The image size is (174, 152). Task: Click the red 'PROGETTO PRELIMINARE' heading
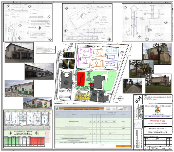(158, 124)
